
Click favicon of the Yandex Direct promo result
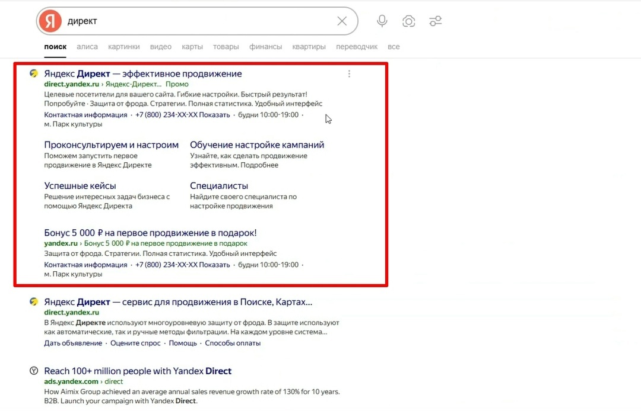(x=34, y=73)
